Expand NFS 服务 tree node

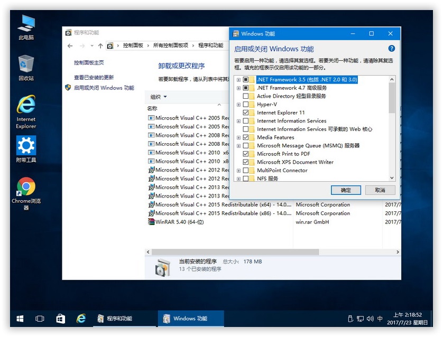click(238, 179)
